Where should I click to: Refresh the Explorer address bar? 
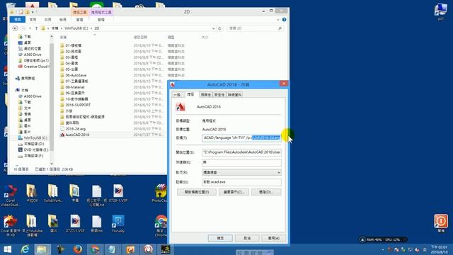[x=220, y=28]
